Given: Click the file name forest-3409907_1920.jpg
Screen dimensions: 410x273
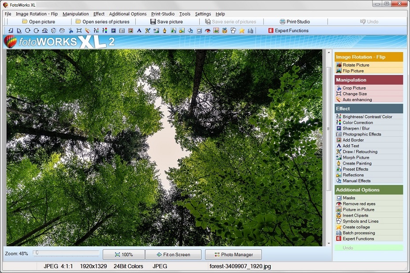Looking at the screenshot, I should coord(240,266).
